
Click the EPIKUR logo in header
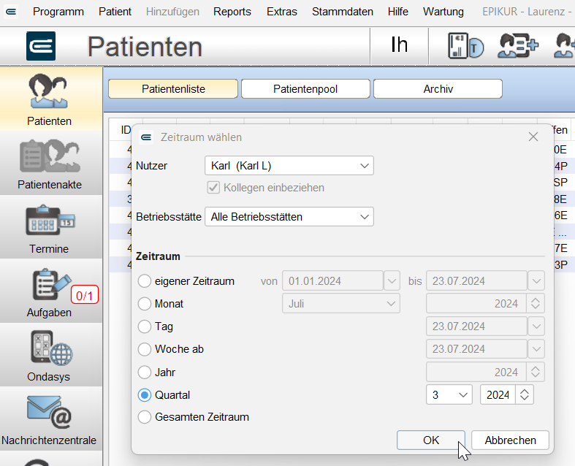click(41, 46)
